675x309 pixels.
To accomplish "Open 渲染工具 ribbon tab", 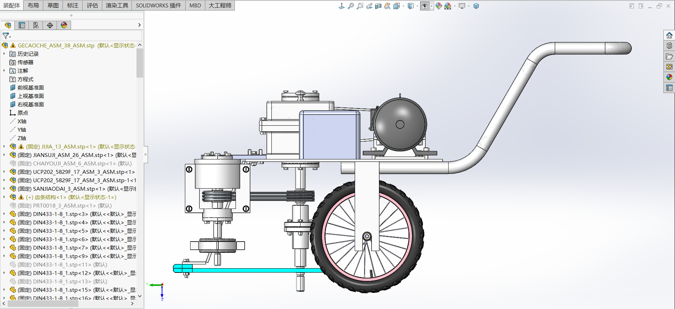I will (117, 5).
